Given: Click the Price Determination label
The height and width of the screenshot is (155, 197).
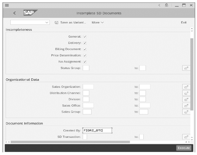Looking at the screenshot, I should pos(66,55).
